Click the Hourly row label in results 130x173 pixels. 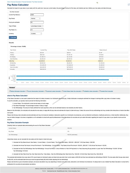coord(12,53)
